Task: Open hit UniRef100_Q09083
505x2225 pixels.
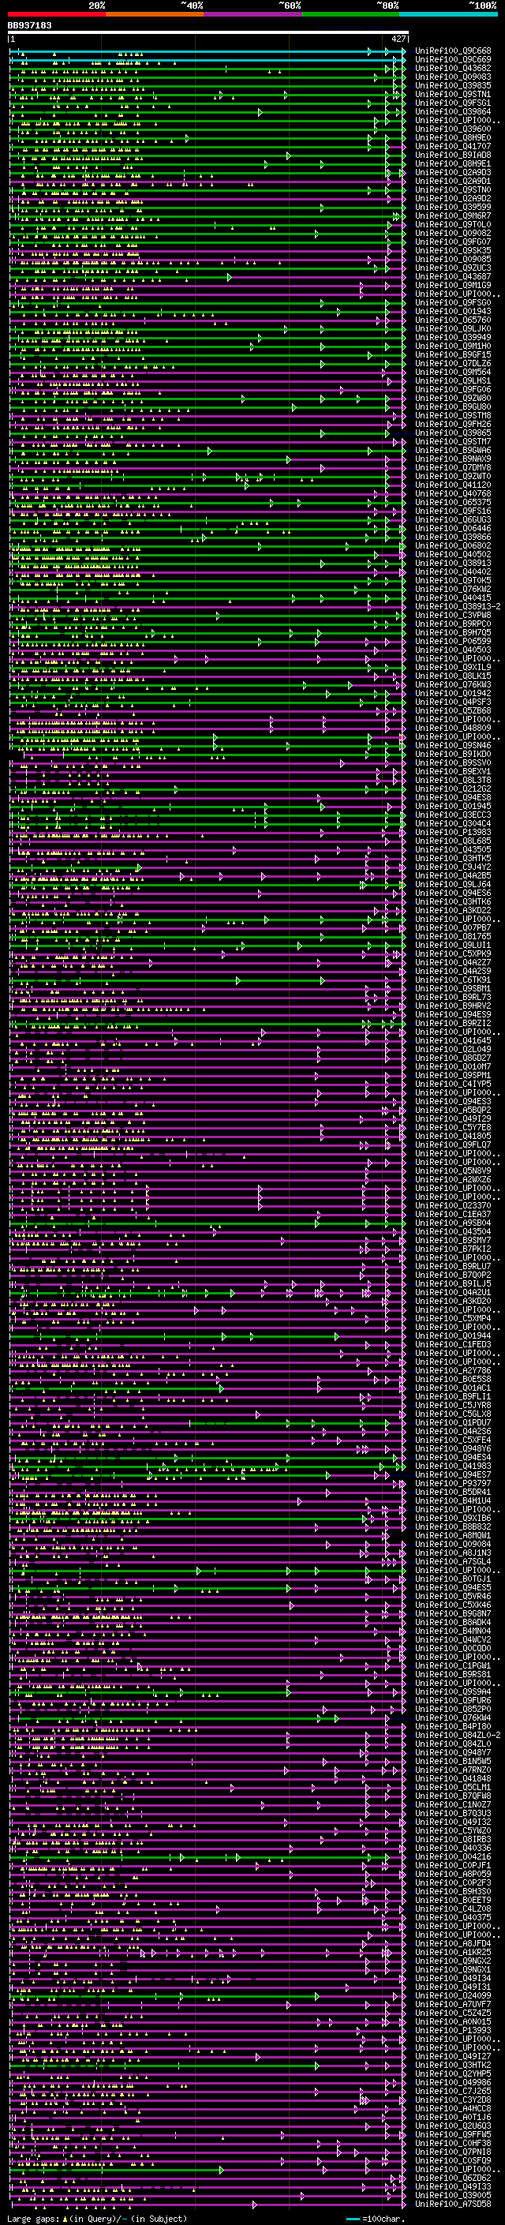Action: (453, 77)
